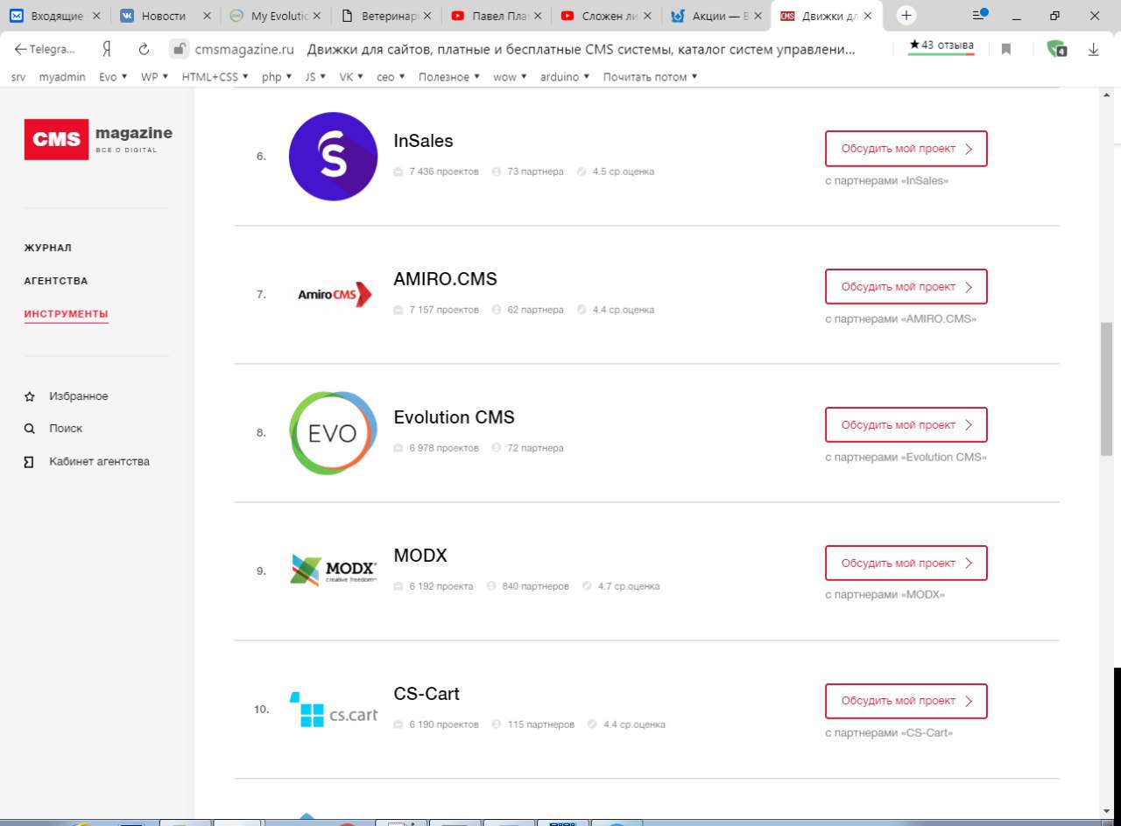Viewport: 1121px width, 826px height.
Task: Click the MODX creative freedom logo
Action: 333,570
